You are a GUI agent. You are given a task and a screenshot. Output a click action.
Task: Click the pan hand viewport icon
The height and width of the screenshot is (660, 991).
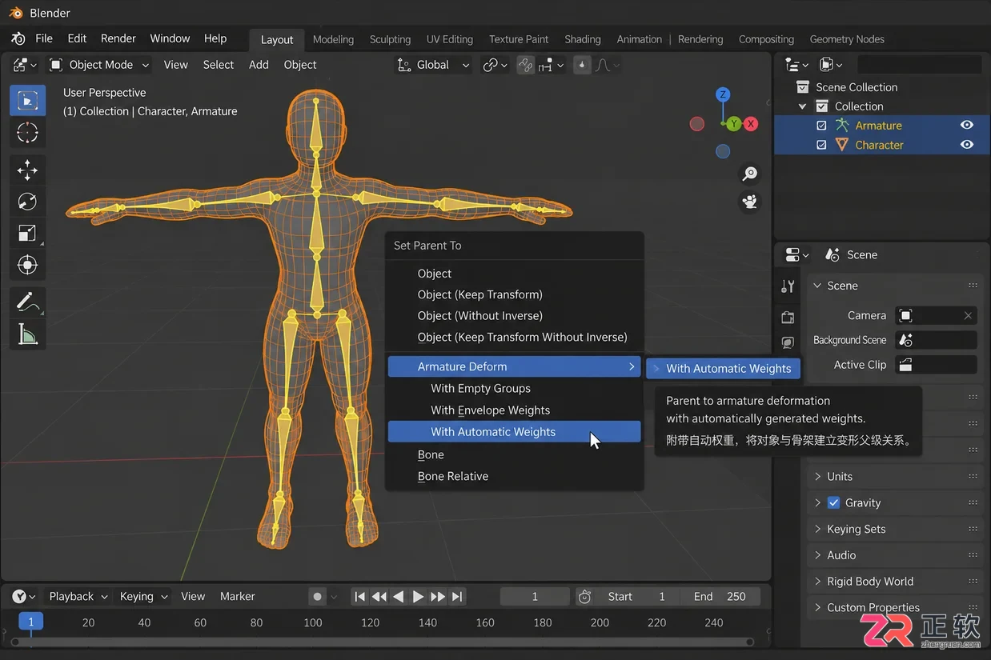[x=750, y=202]
